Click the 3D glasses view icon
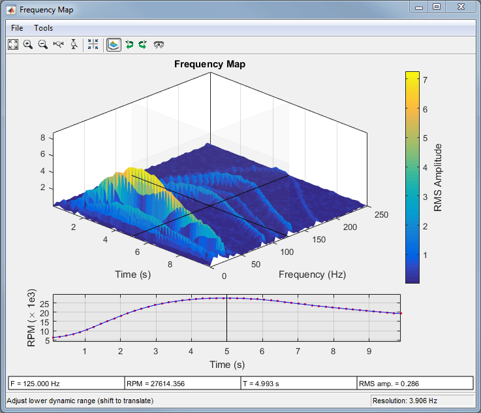481x413 pixels. (158, 44)
